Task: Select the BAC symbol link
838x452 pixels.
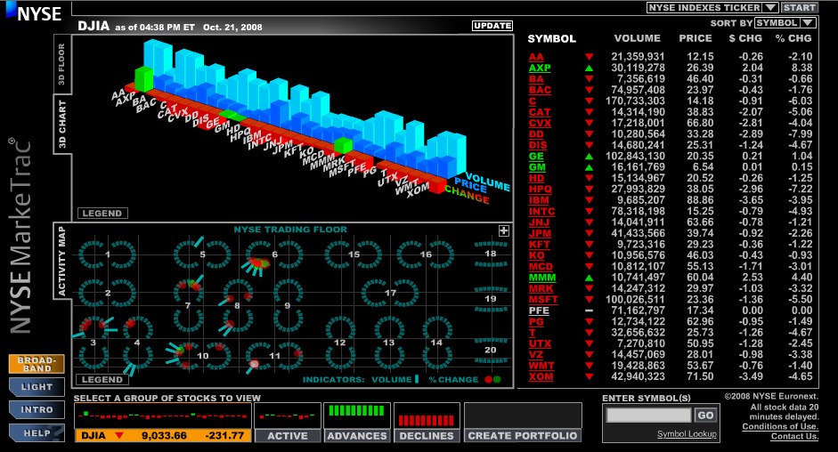Action: click(540, 90)
